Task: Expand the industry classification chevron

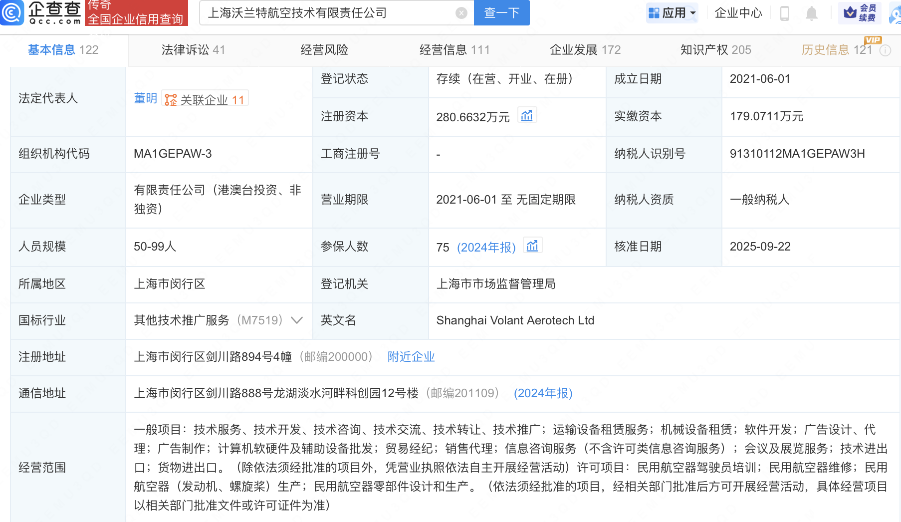Action: pyautogui.click(x=297, y=320)
